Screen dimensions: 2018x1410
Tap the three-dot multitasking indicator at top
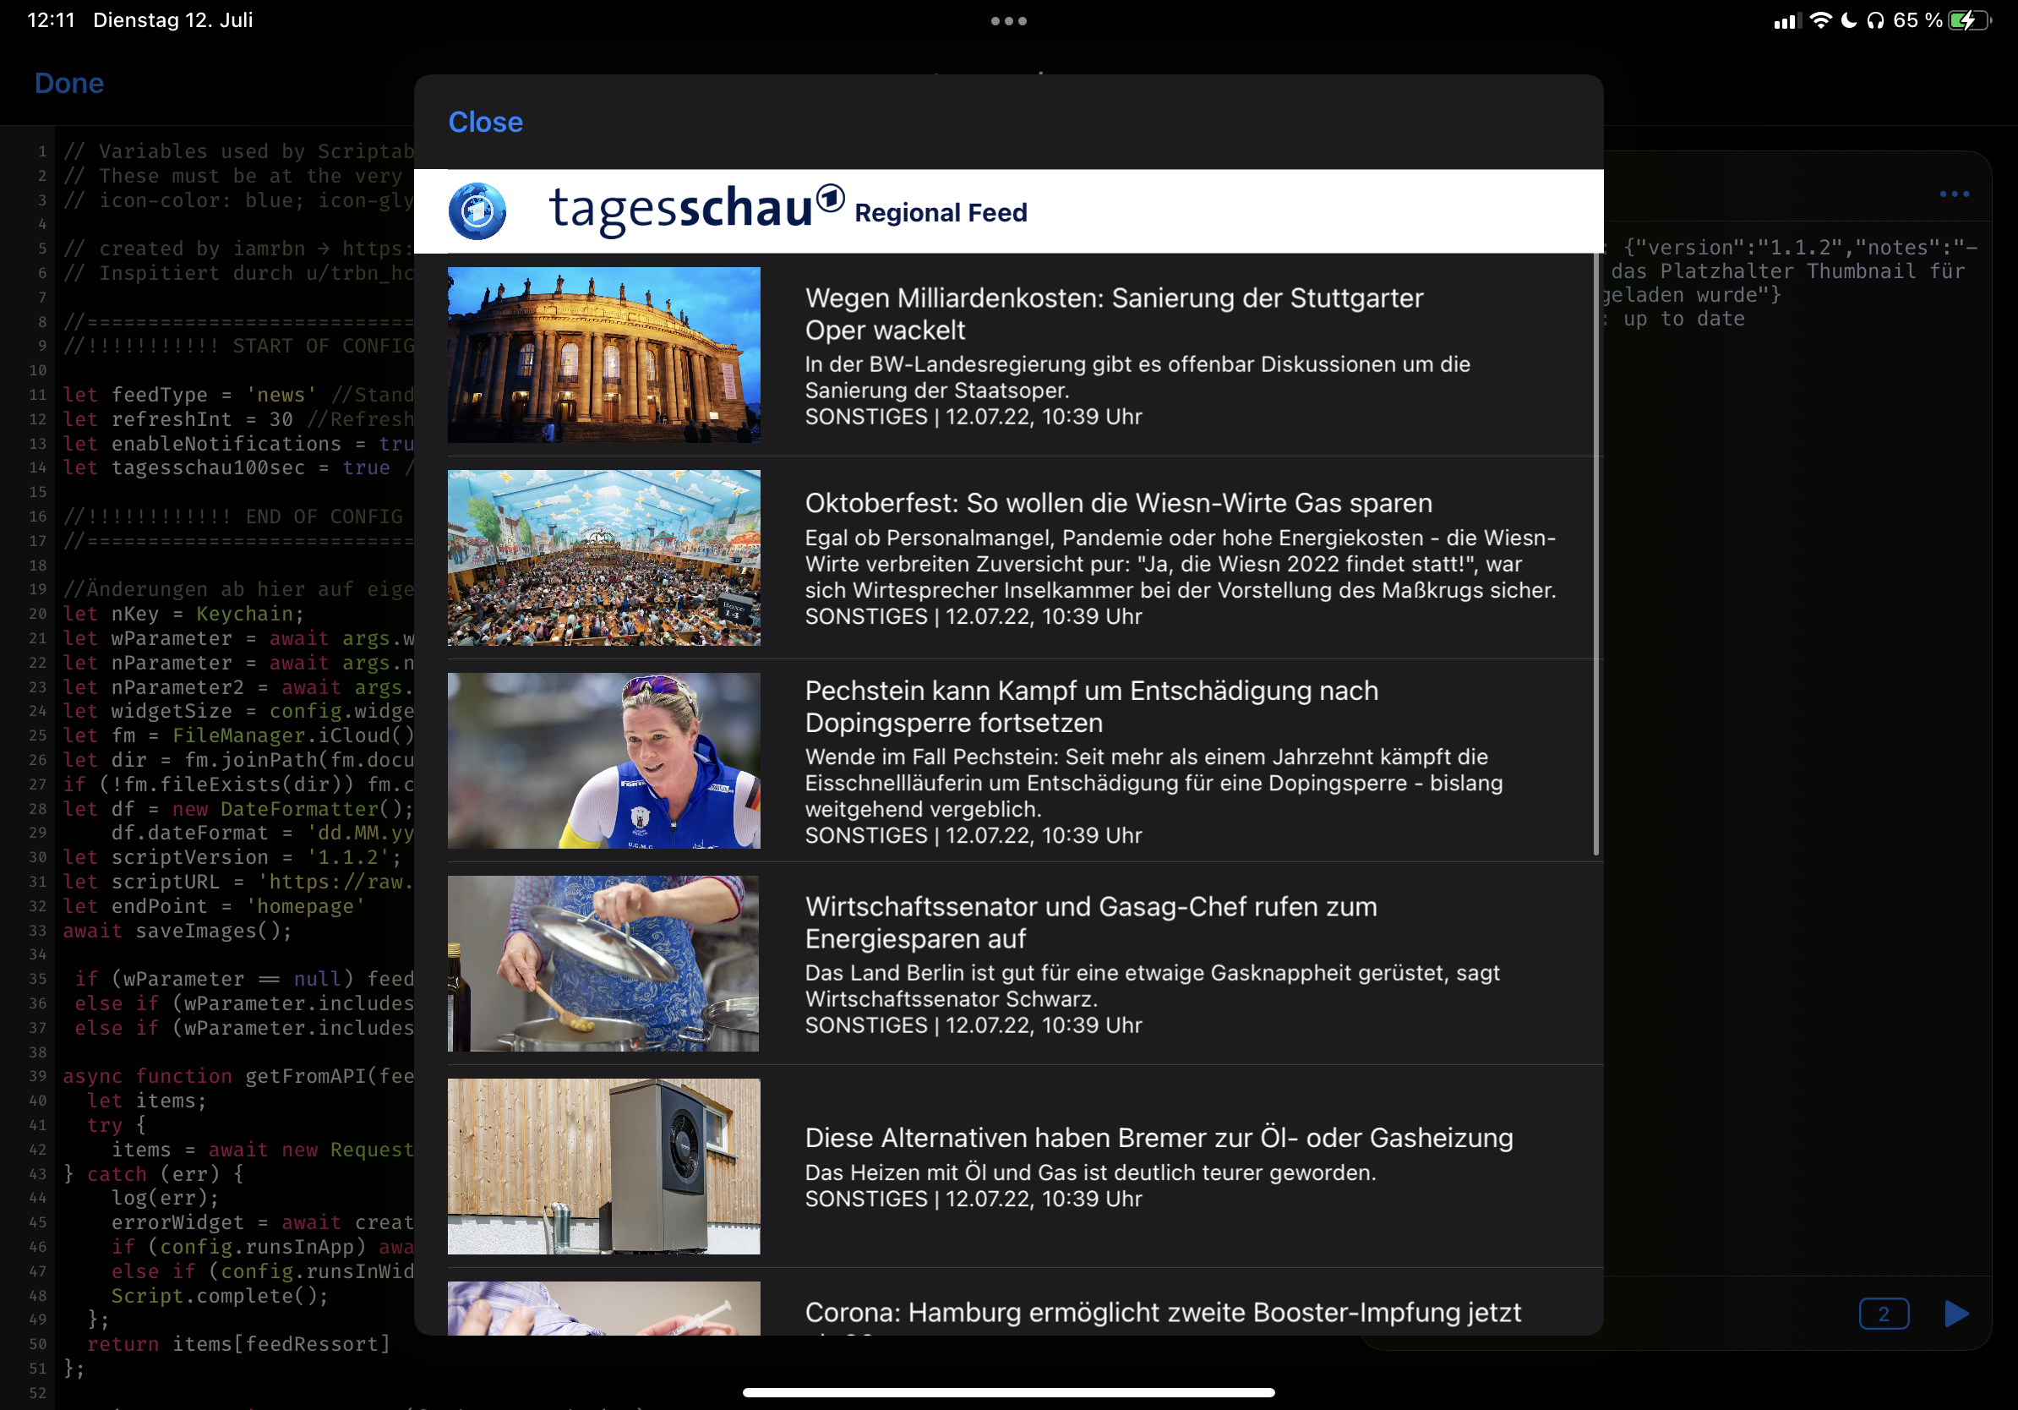pyautogui.click(x=1008, y=21)
